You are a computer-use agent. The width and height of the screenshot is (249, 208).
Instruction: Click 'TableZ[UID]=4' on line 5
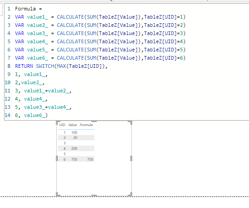pyautogui.click(x=163, y=41)
